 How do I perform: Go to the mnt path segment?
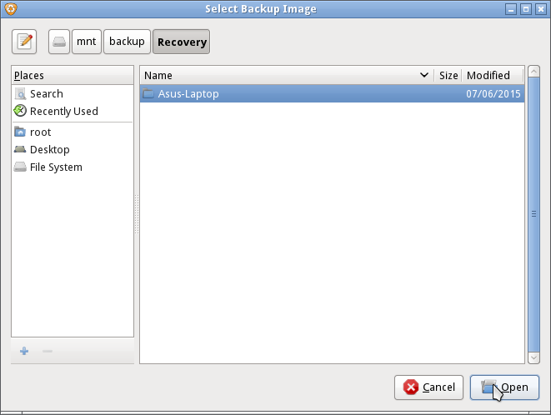point(86,42)
